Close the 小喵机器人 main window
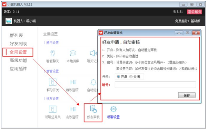The image size is (207, 129). point(200,4)
